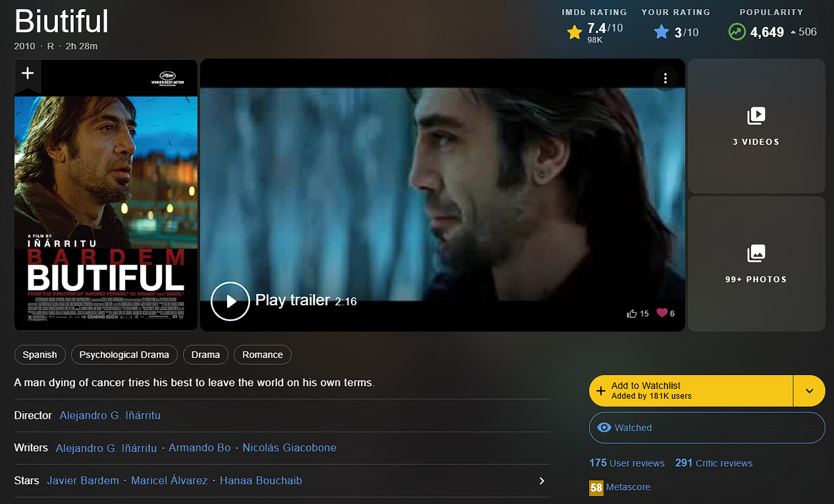Toggle the Watched button
834x504 pixels.
[707, 428]
